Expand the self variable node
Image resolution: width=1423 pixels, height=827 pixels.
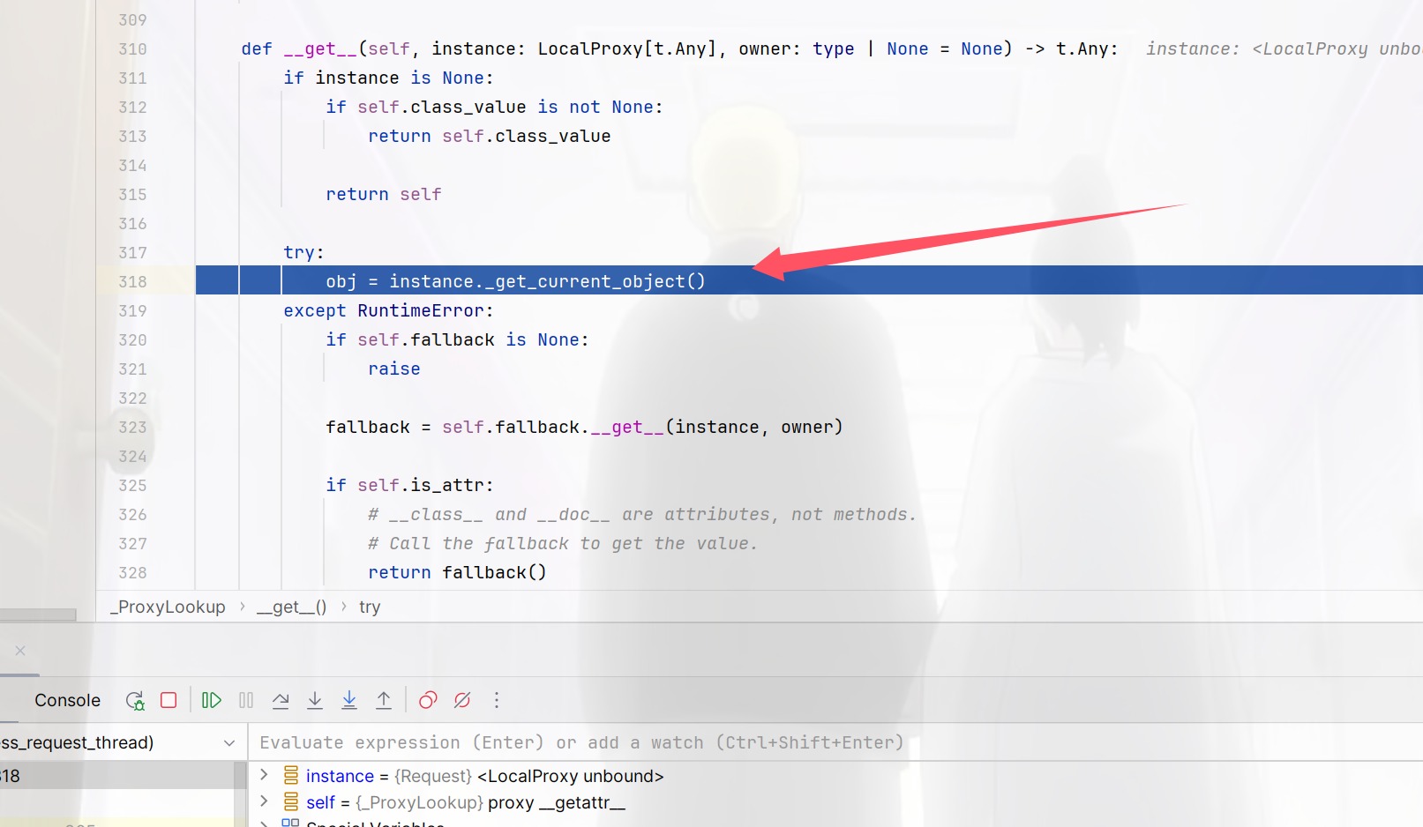(264, 801)
